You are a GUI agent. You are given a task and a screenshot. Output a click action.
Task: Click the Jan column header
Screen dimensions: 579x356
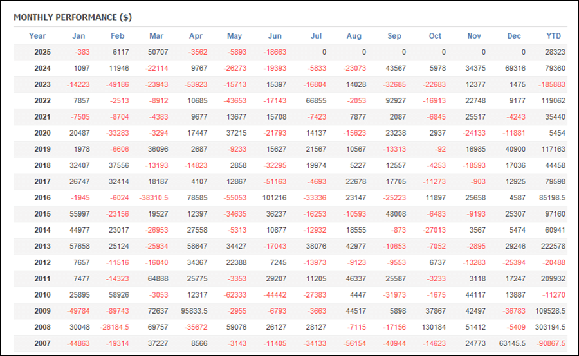coord(78,36)
